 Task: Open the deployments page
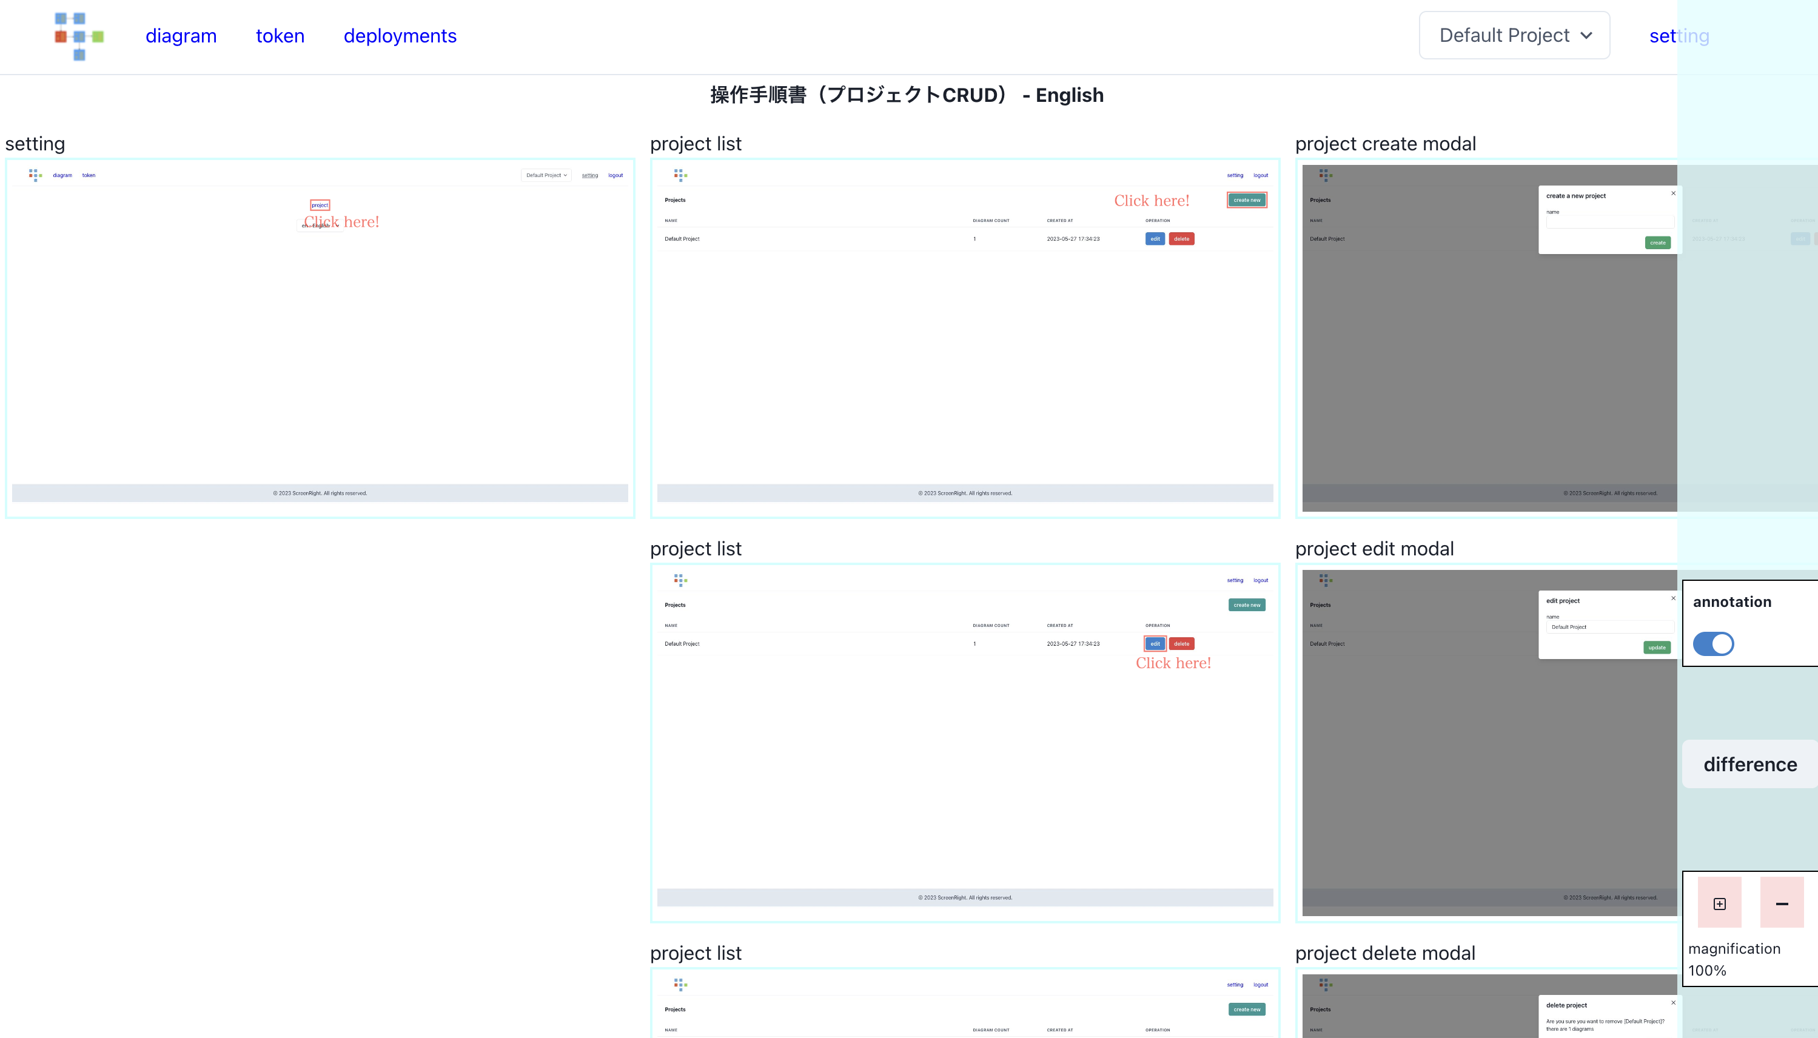(400, 36)
